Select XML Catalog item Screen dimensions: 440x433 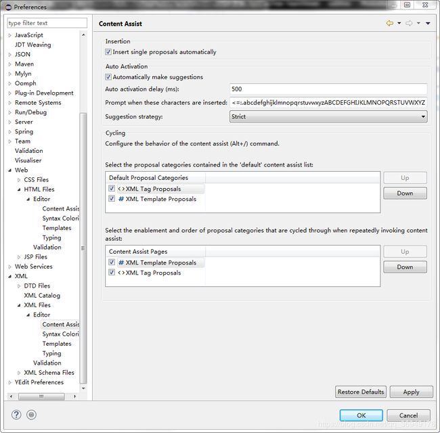click(x=42, y=296)
